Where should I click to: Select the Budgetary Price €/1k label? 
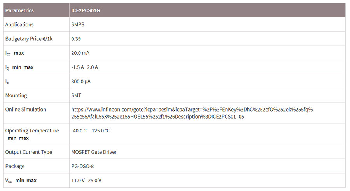29,39
